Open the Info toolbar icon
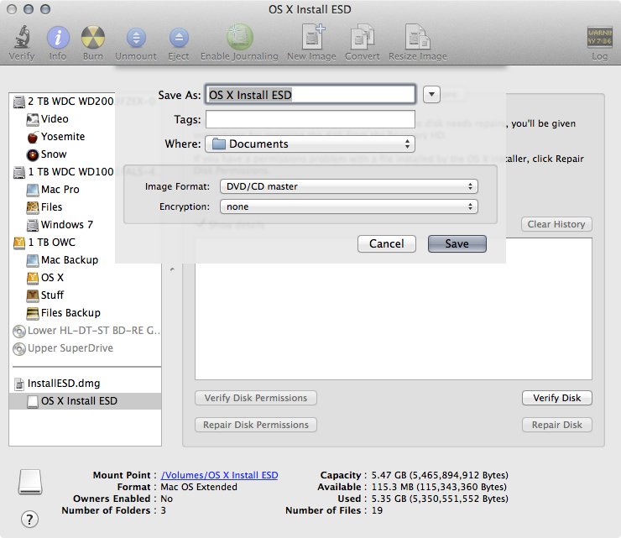This screenshot has height=538, width=621. click(x=58, y=37)
